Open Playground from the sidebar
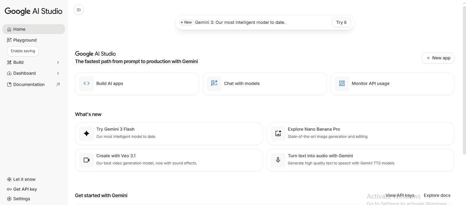Screen dimensions: 466x205 coord(25,40)
